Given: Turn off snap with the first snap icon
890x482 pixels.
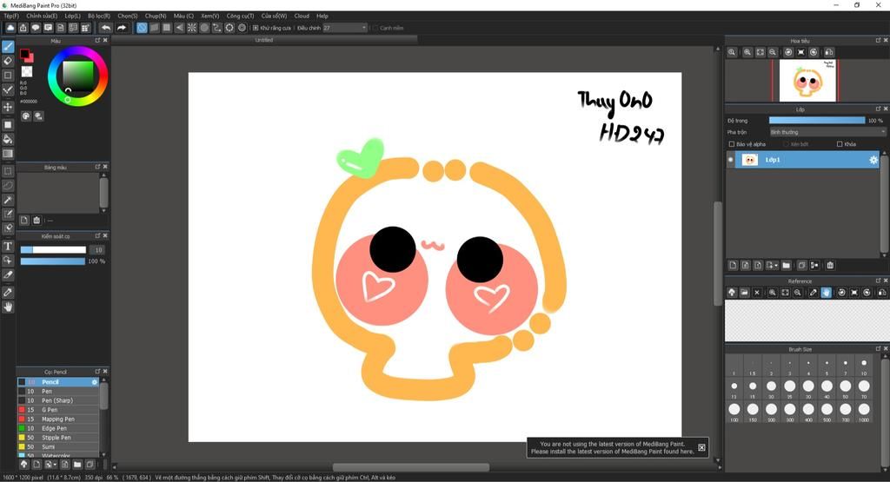Looking at the screenshot, I should [x=142, y=27].
